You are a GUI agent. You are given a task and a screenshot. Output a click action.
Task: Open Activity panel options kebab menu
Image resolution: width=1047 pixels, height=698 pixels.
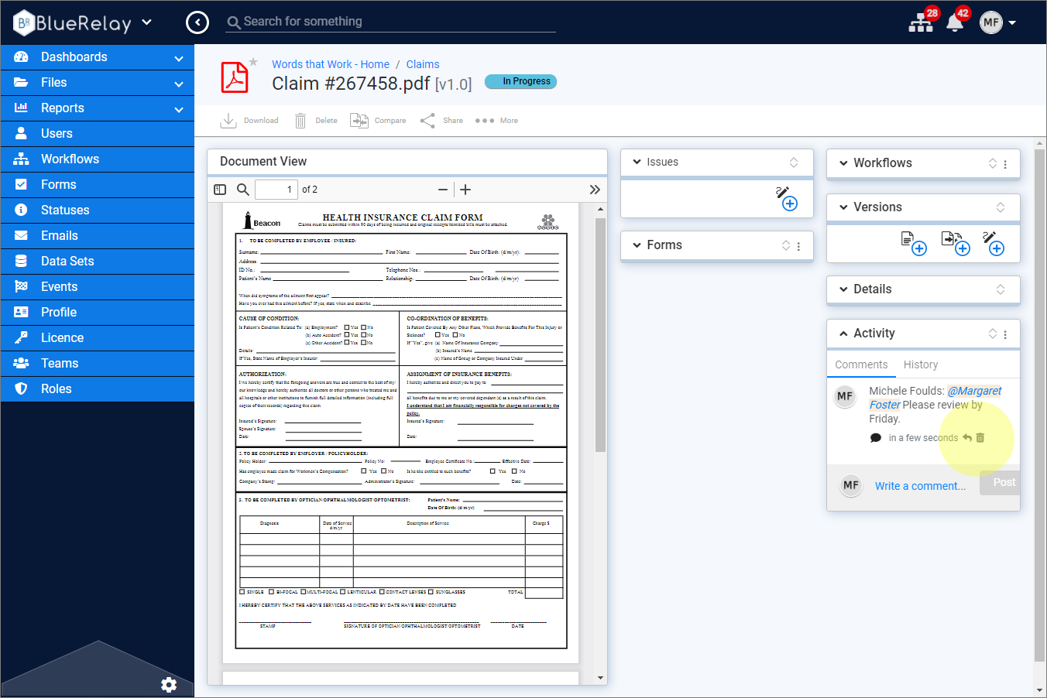[1005, 334]
